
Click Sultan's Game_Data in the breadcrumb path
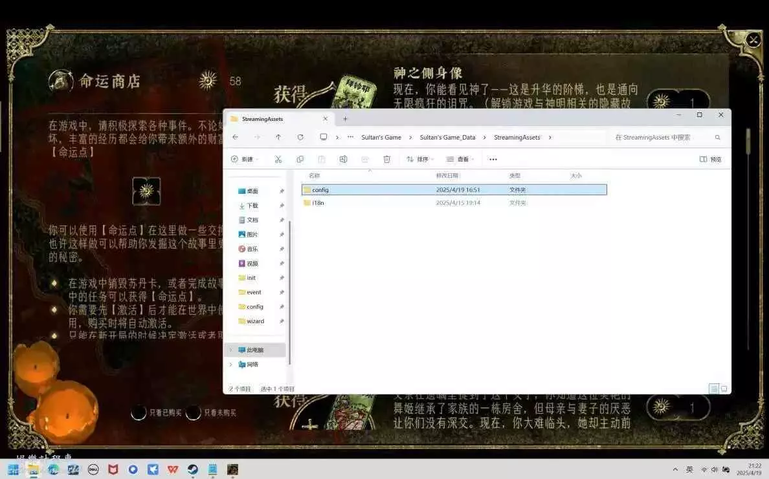(447, 137)
